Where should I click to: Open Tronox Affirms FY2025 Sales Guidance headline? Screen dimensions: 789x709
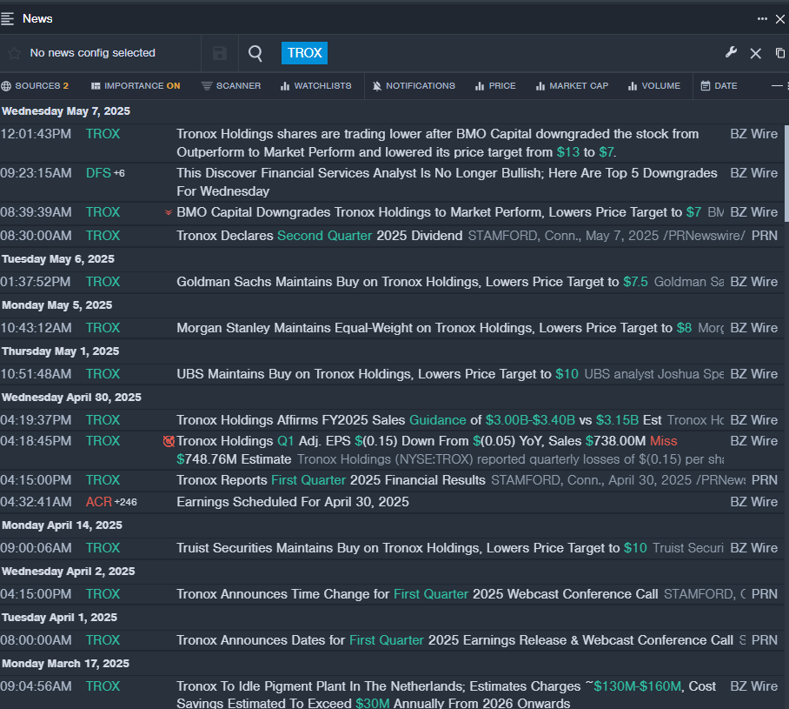pos(419,420)
